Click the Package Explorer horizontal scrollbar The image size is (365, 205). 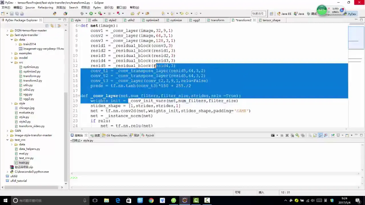click(32, 187)
